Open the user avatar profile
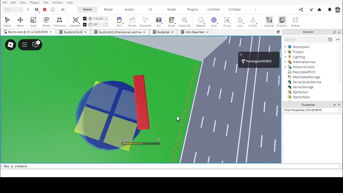 (x=338, y=9)
